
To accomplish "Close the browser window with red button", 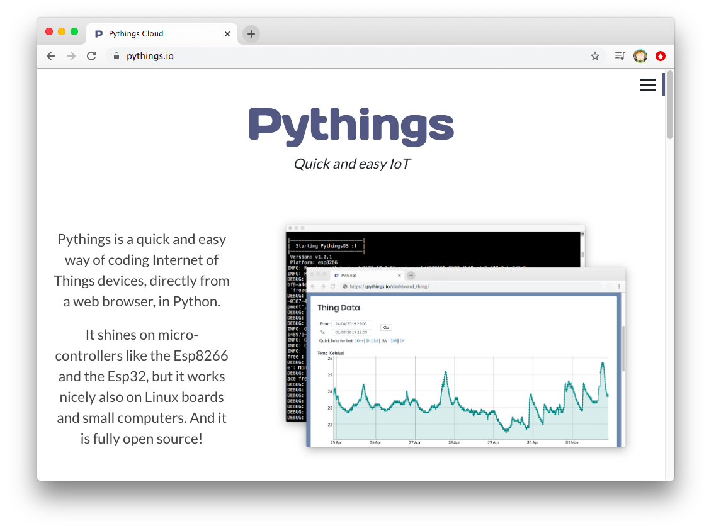I will [x=49, y=31].
